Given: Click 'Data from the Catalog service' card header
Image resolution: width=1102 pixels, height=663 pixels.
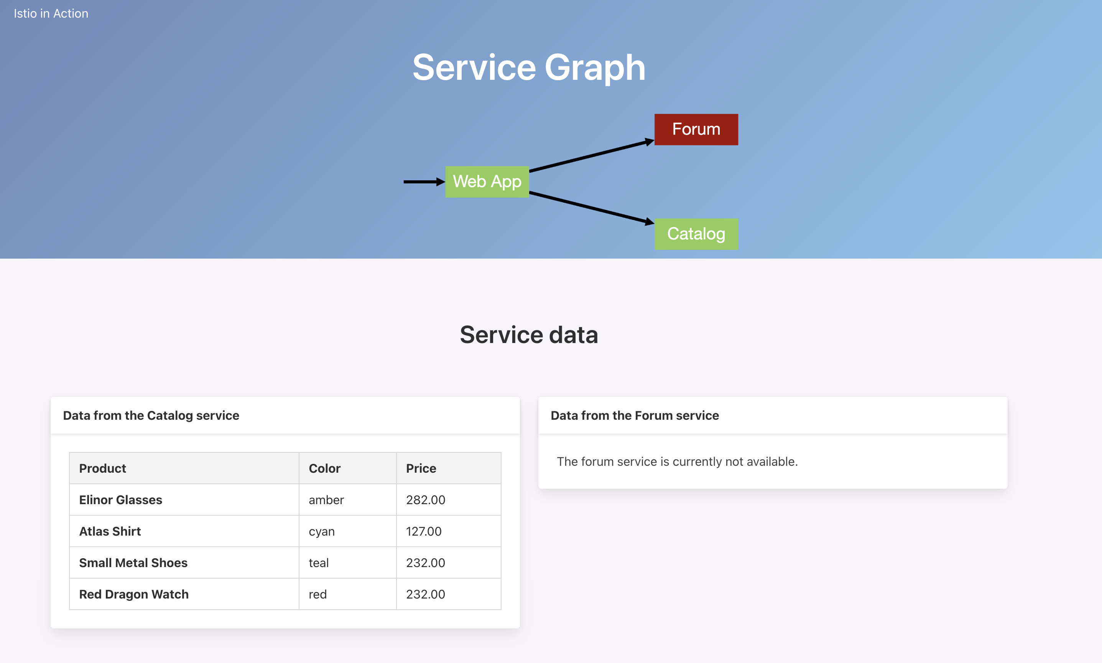Looking at the screenshot, I should click(285, 415).
